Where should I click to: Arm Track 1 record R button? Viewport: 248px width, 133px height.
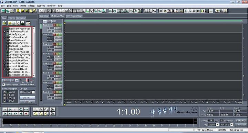(54, 25)
